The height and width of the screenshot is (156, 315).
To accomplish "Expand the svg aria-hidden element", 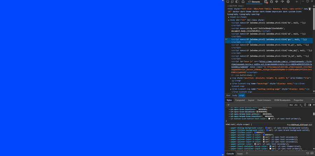I will coord(231,78).
